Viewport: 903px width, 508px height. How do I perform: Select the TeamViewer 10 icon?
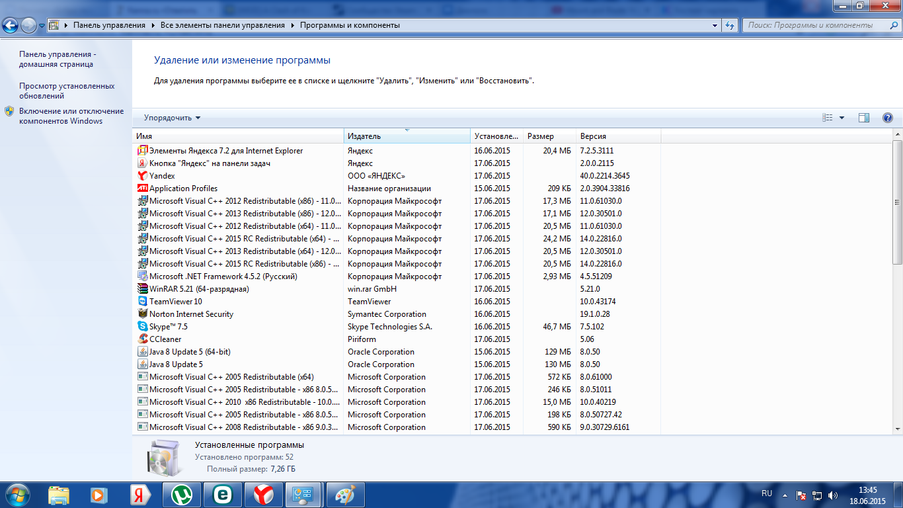[x=142, y=302]
